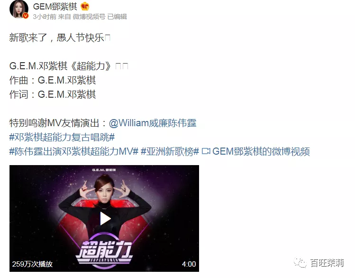Click the 已编辑 edited label

pos(117,17)
